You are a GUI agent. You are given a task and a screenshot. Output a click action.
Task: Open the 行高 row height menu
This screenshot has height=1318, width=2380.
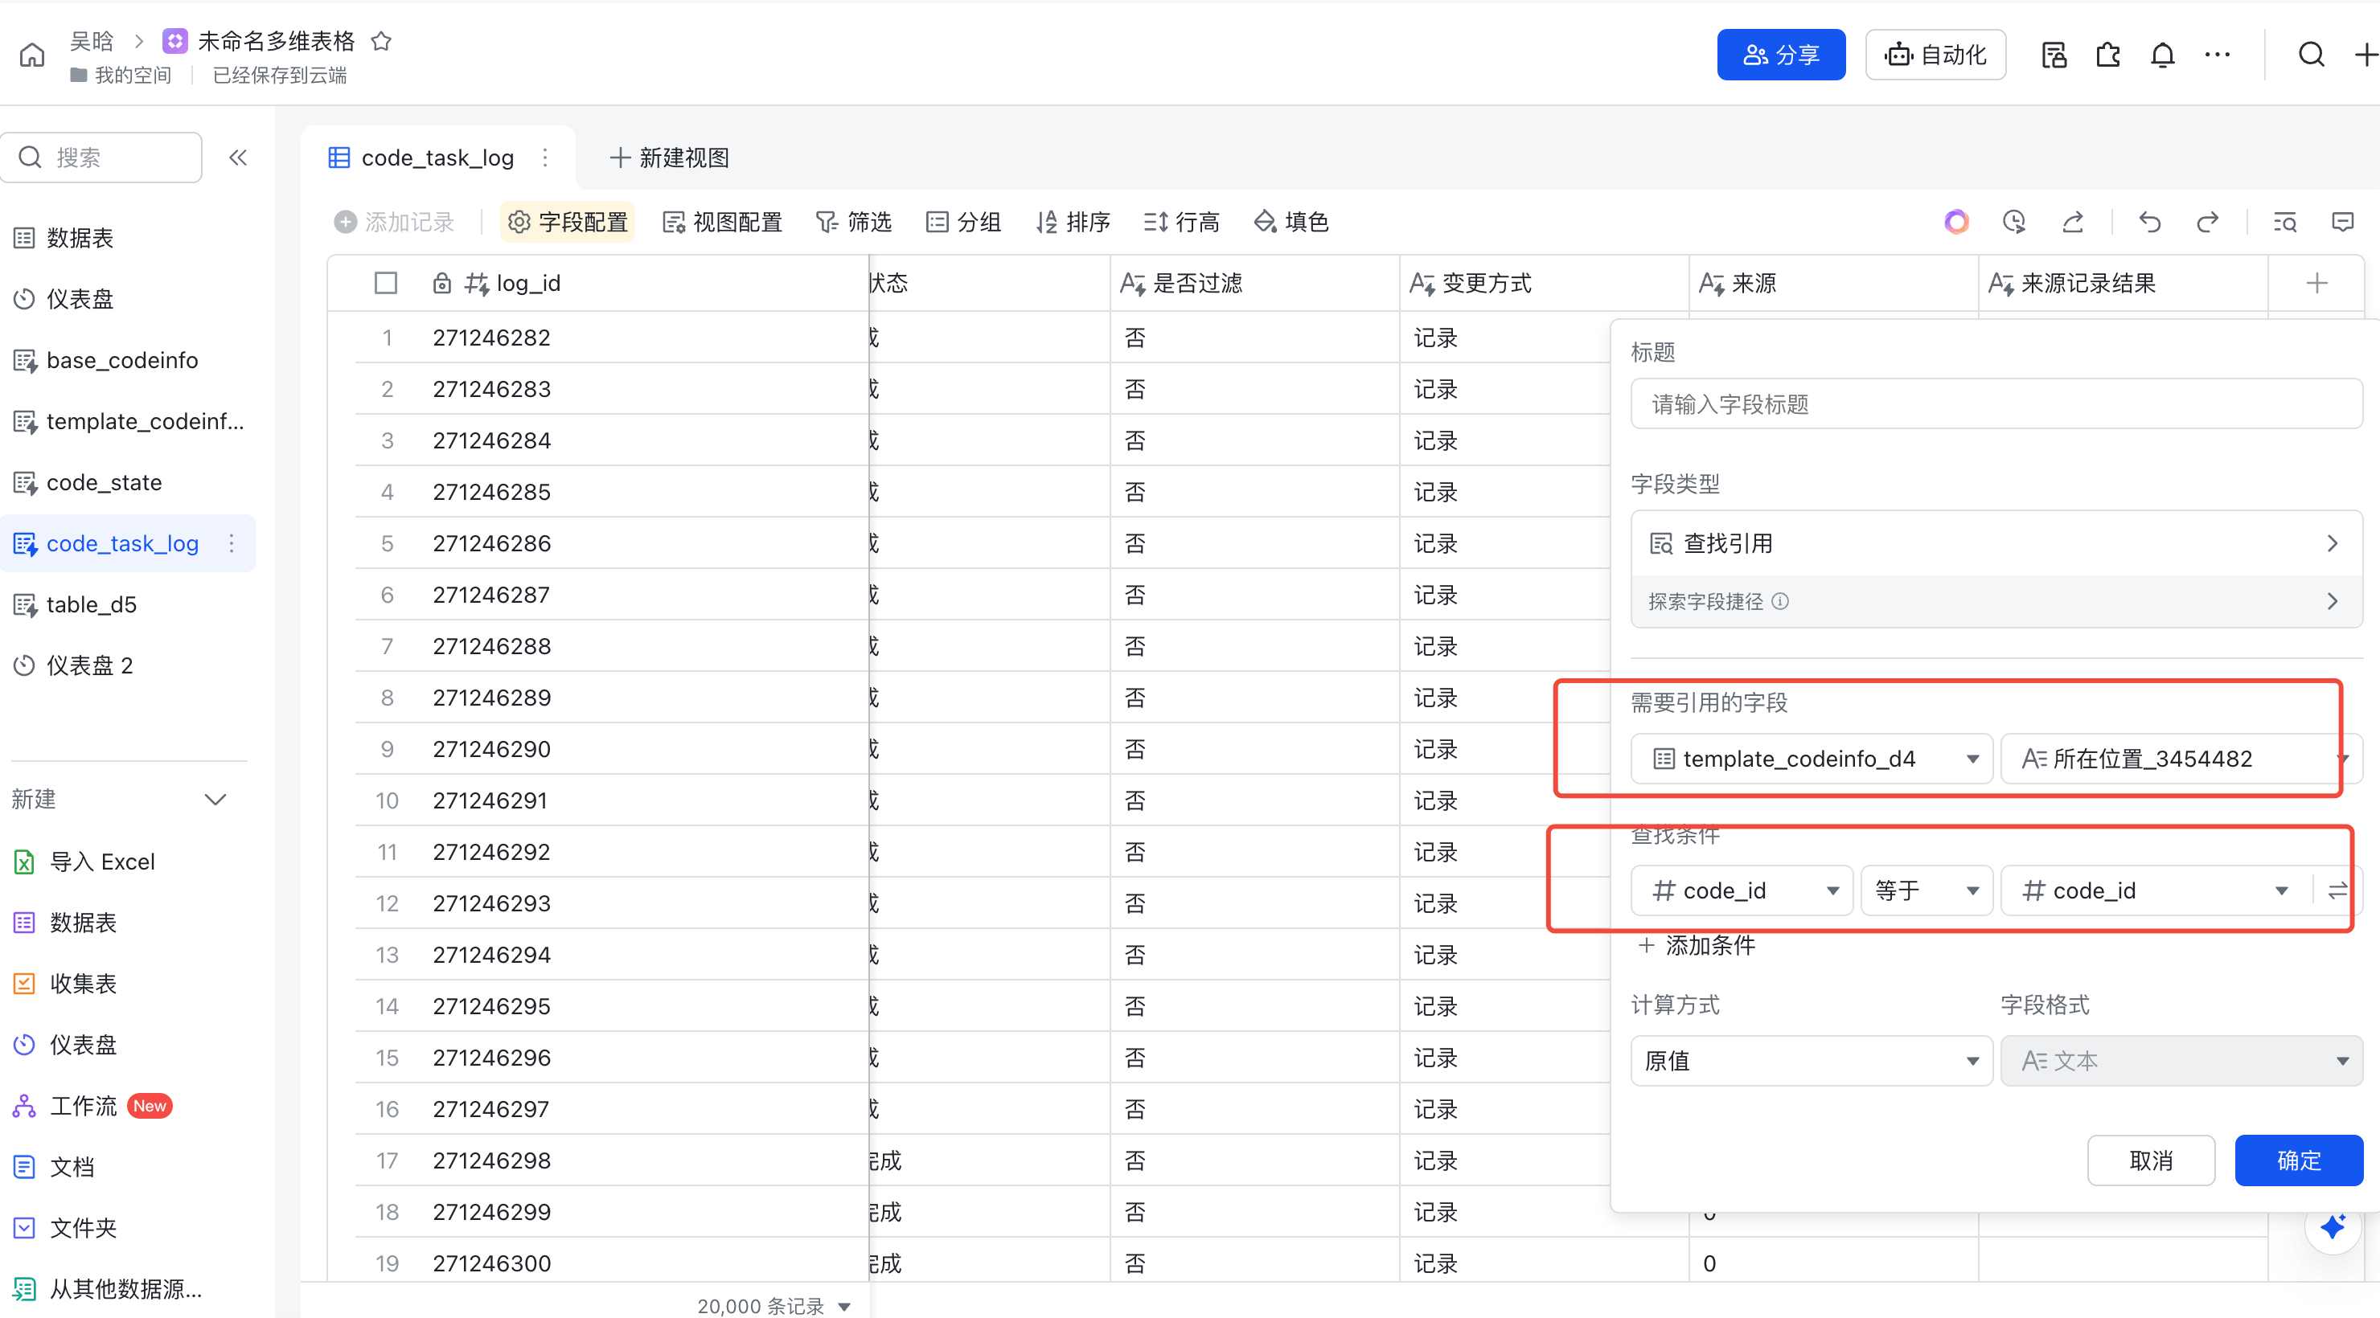coord(1182,222)
